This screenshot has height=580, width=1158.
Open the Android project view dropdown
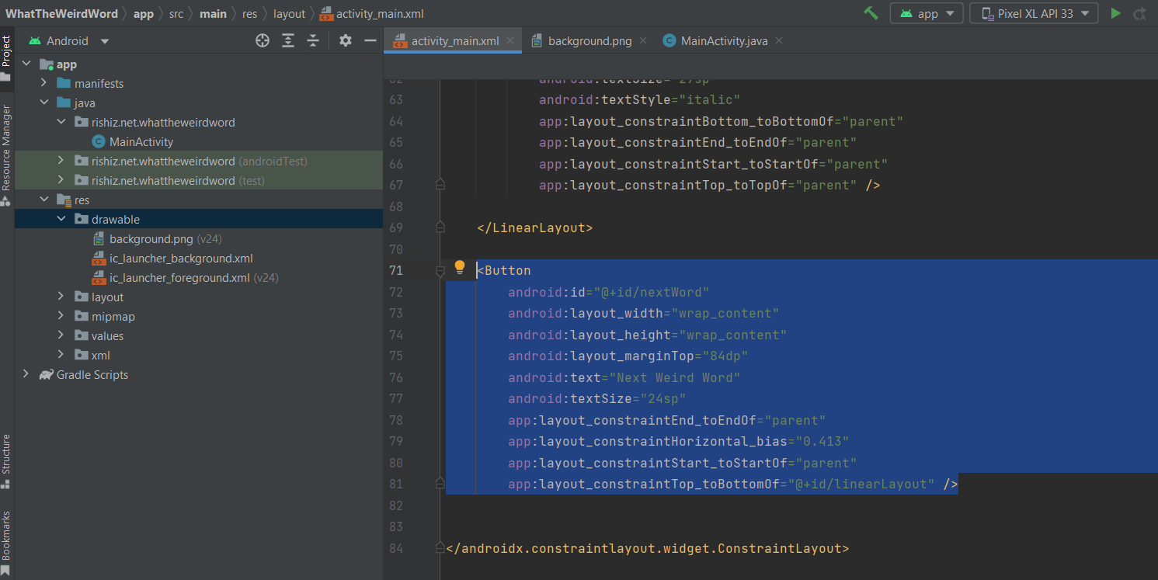(68, 40)
